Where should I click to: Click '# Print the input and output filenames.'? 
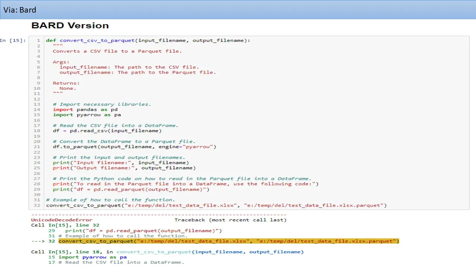click(x=119, y=157)
